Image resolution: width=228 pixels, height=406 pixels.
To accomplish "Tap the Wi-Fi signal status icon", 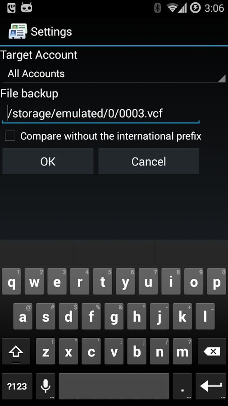I will (x=172, y=8).
